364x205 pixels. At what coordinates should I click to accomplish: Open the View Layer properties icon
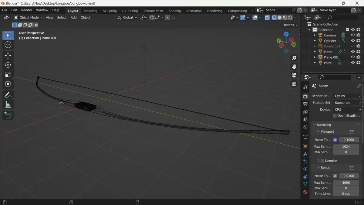[305, 112]
